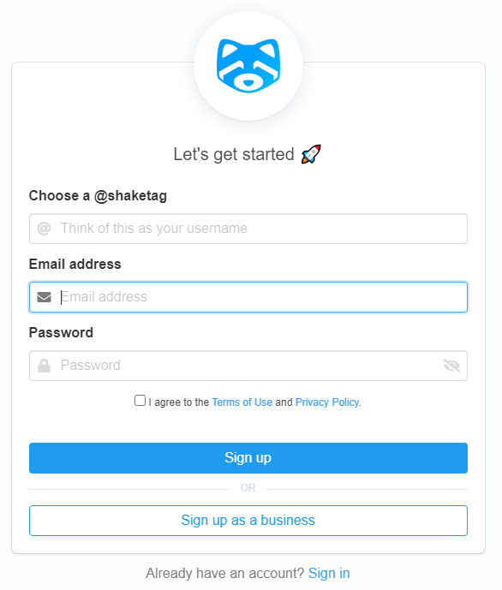
Task: Click the 'Let's get started' heading
Action: [x=236, y=156]
